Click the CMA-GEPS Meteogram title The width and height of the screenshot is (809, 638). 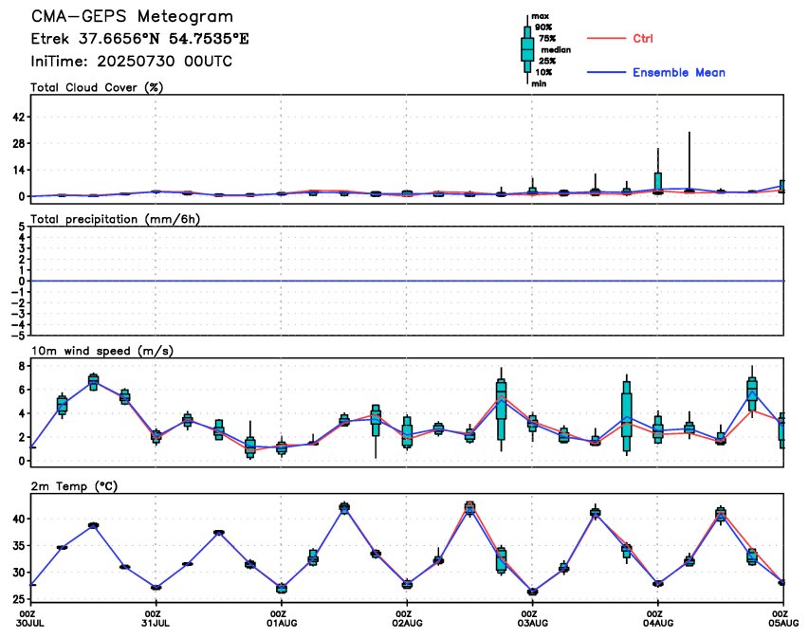(132, 16)
